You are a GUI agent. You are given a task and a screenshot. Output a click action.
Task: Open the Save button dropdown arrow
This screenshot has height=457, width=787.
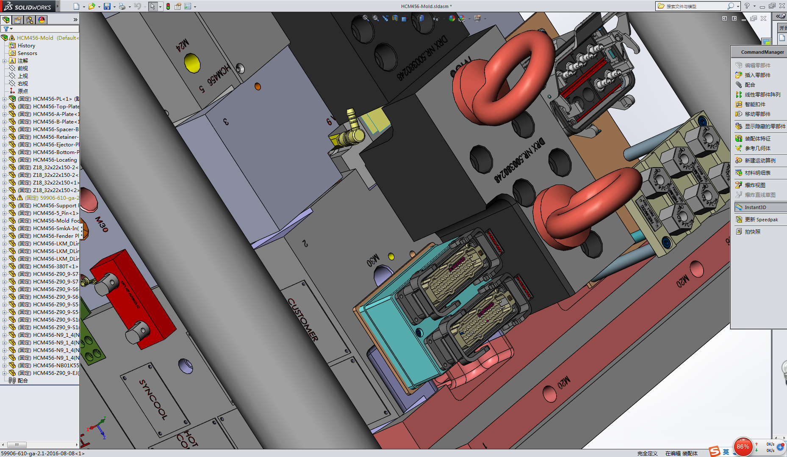[114, 6]
